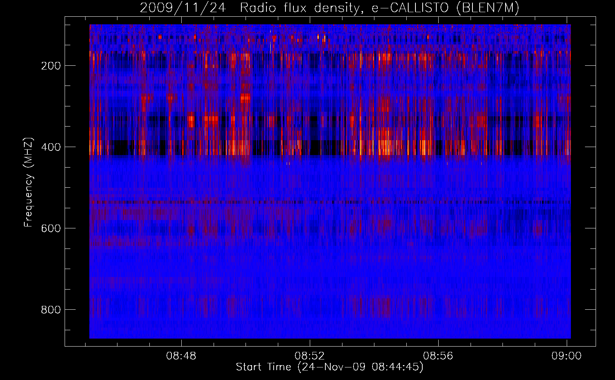
Task: Click the 400 frequency tick label
Action: [x=51, y=147]
